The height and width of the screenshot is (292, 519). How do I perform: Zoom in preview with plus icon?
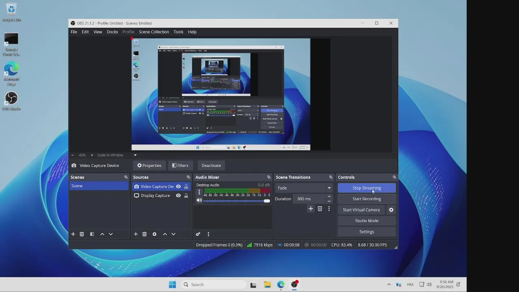[x=92, y=155]
